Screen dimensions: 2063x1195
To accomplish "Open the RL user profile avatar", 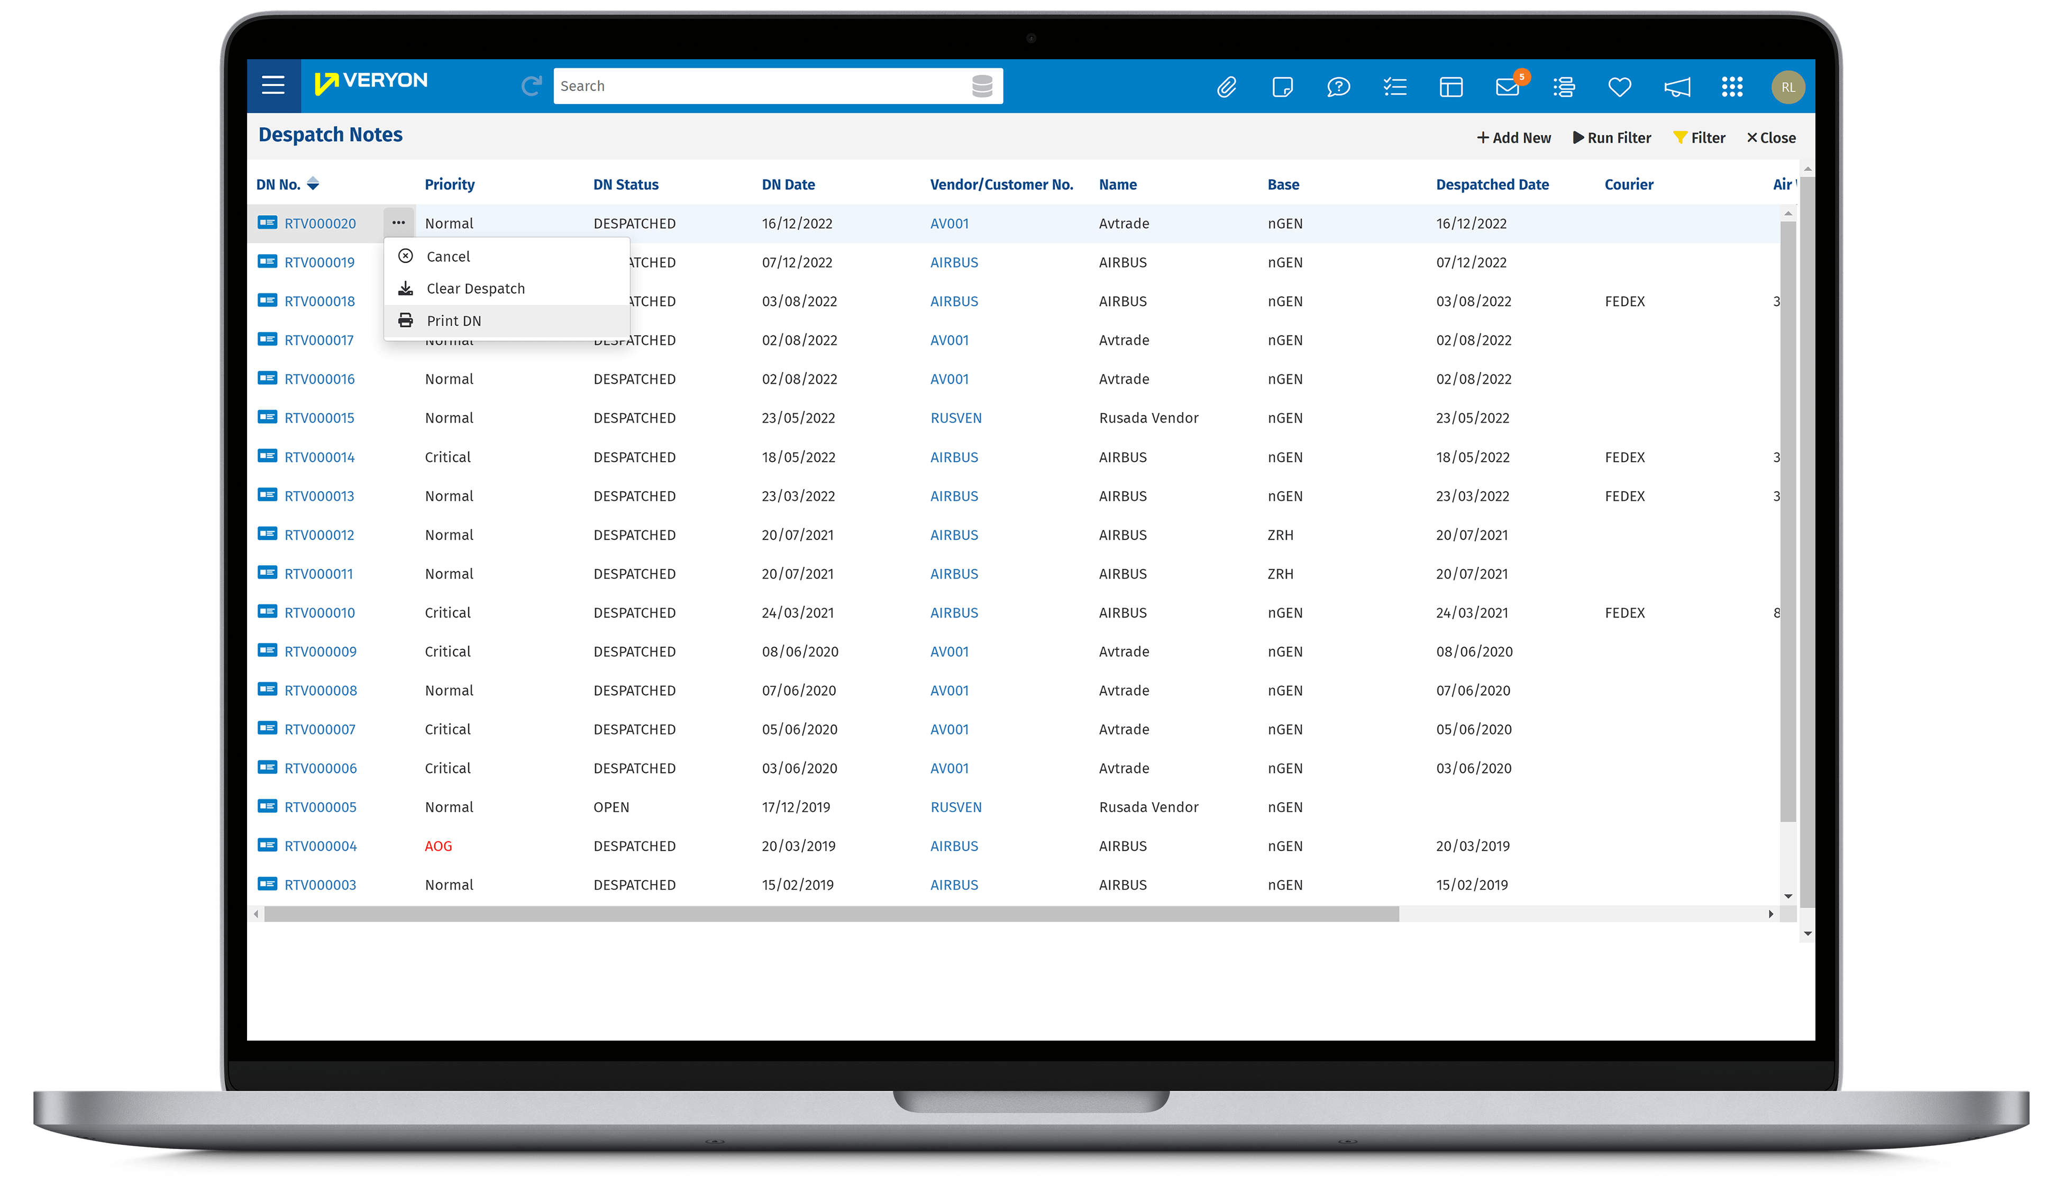I will (1788, 86).
